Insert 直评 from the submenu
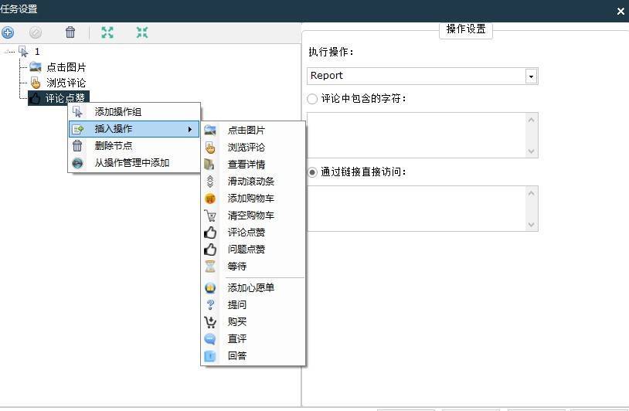 [x=253, y=339]
